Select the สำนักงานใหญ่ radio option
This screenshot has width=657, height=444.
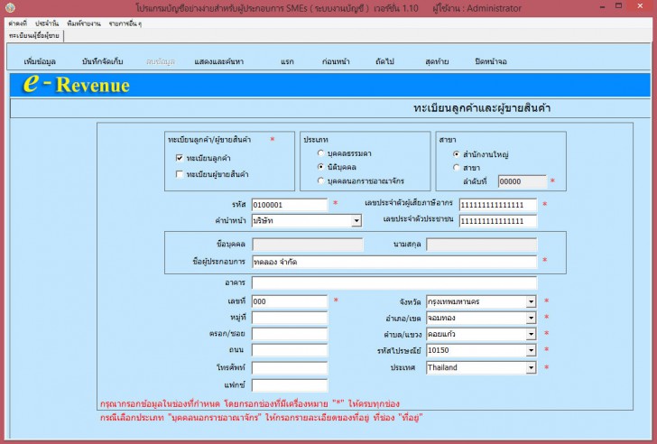[x=457, y=154]
